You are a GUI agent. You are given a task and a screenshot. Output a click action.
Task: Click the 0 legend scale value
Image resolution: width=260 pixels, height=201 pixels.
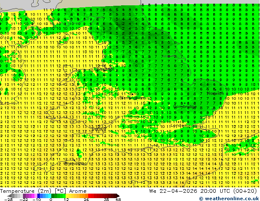coord(51,199)
